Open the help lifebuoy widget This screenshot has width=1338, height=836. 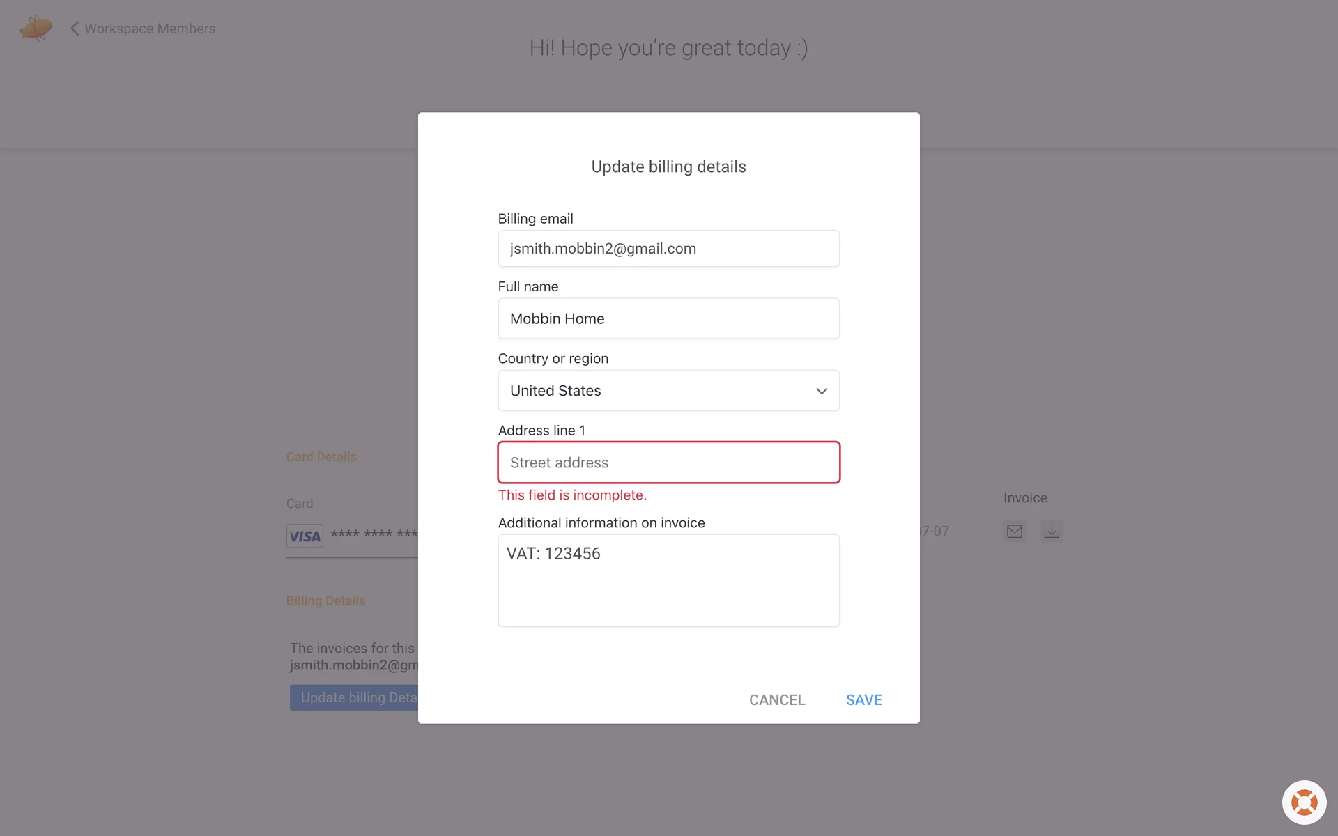[1304, 803]
